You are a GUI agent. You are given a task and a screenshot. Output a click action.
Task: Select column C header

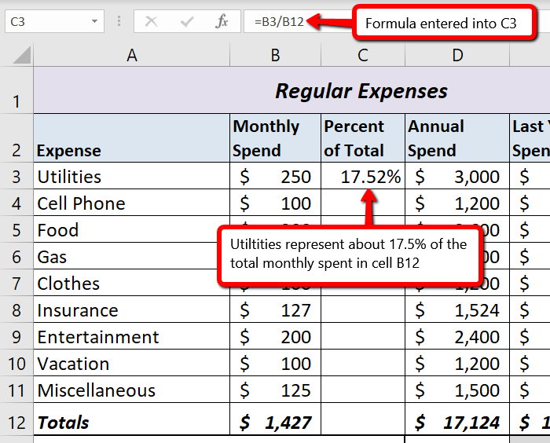[x=363, y=55]
